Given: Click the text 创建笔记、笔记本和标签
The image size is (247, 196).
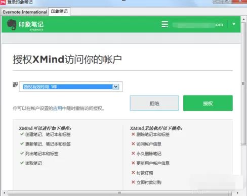Looking at the screenshot, I should [48, 134].
